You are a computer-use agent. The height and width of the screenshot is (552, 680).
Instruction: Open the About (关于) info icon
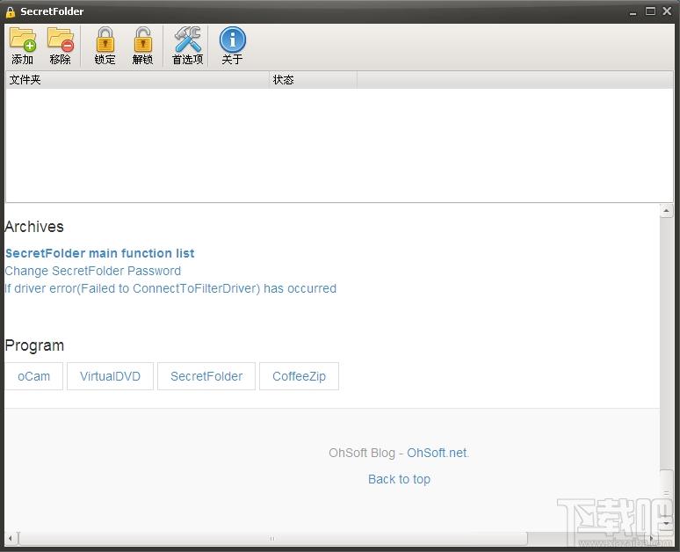coord(233,46)
